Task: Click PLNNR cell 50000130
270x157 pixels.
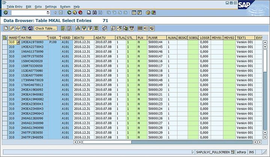Action: [157, 137]
